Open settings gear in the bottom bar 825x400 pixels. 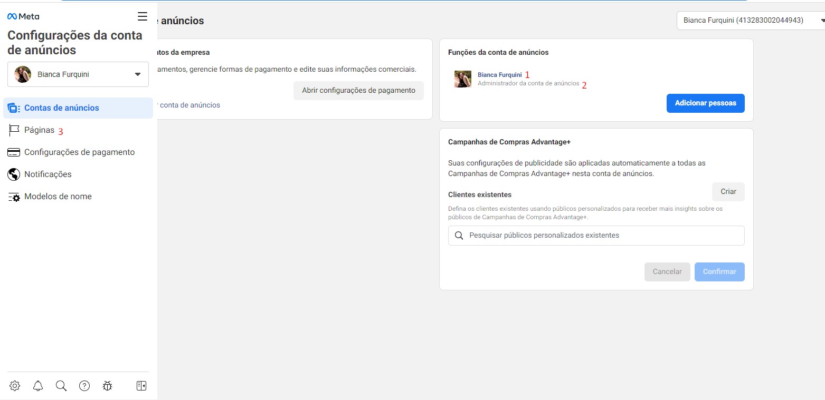15,386
